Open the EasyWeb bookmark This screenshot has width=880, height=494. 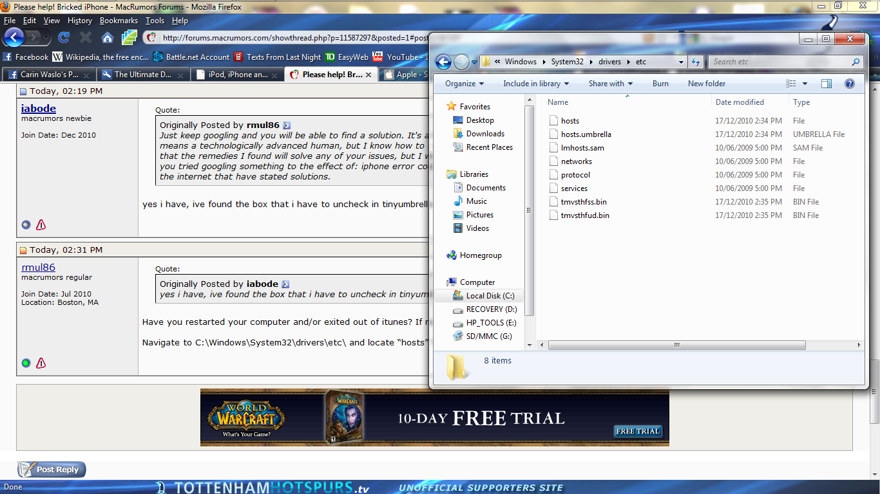point(347,57)
